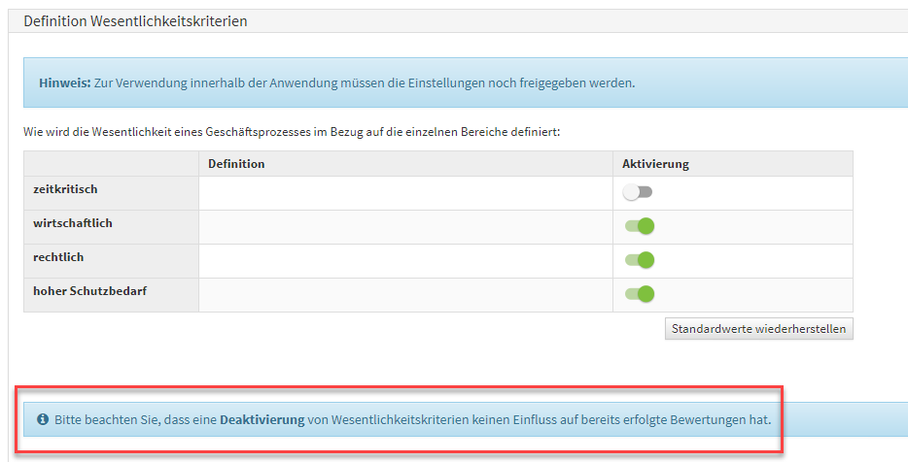
Task: Focus the hoher Schutzbedarf Definition cell
Action: click(405, 295)
